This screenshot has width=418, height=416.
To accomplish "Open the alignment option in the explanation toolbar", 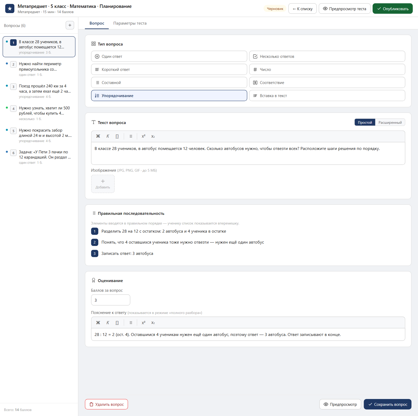I will (x=131, y=323).
